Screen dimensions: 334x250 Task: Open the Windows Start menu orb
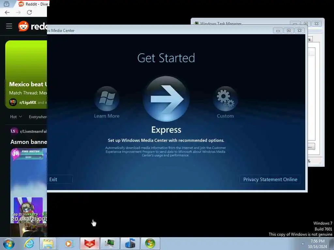tap(9, 243)
